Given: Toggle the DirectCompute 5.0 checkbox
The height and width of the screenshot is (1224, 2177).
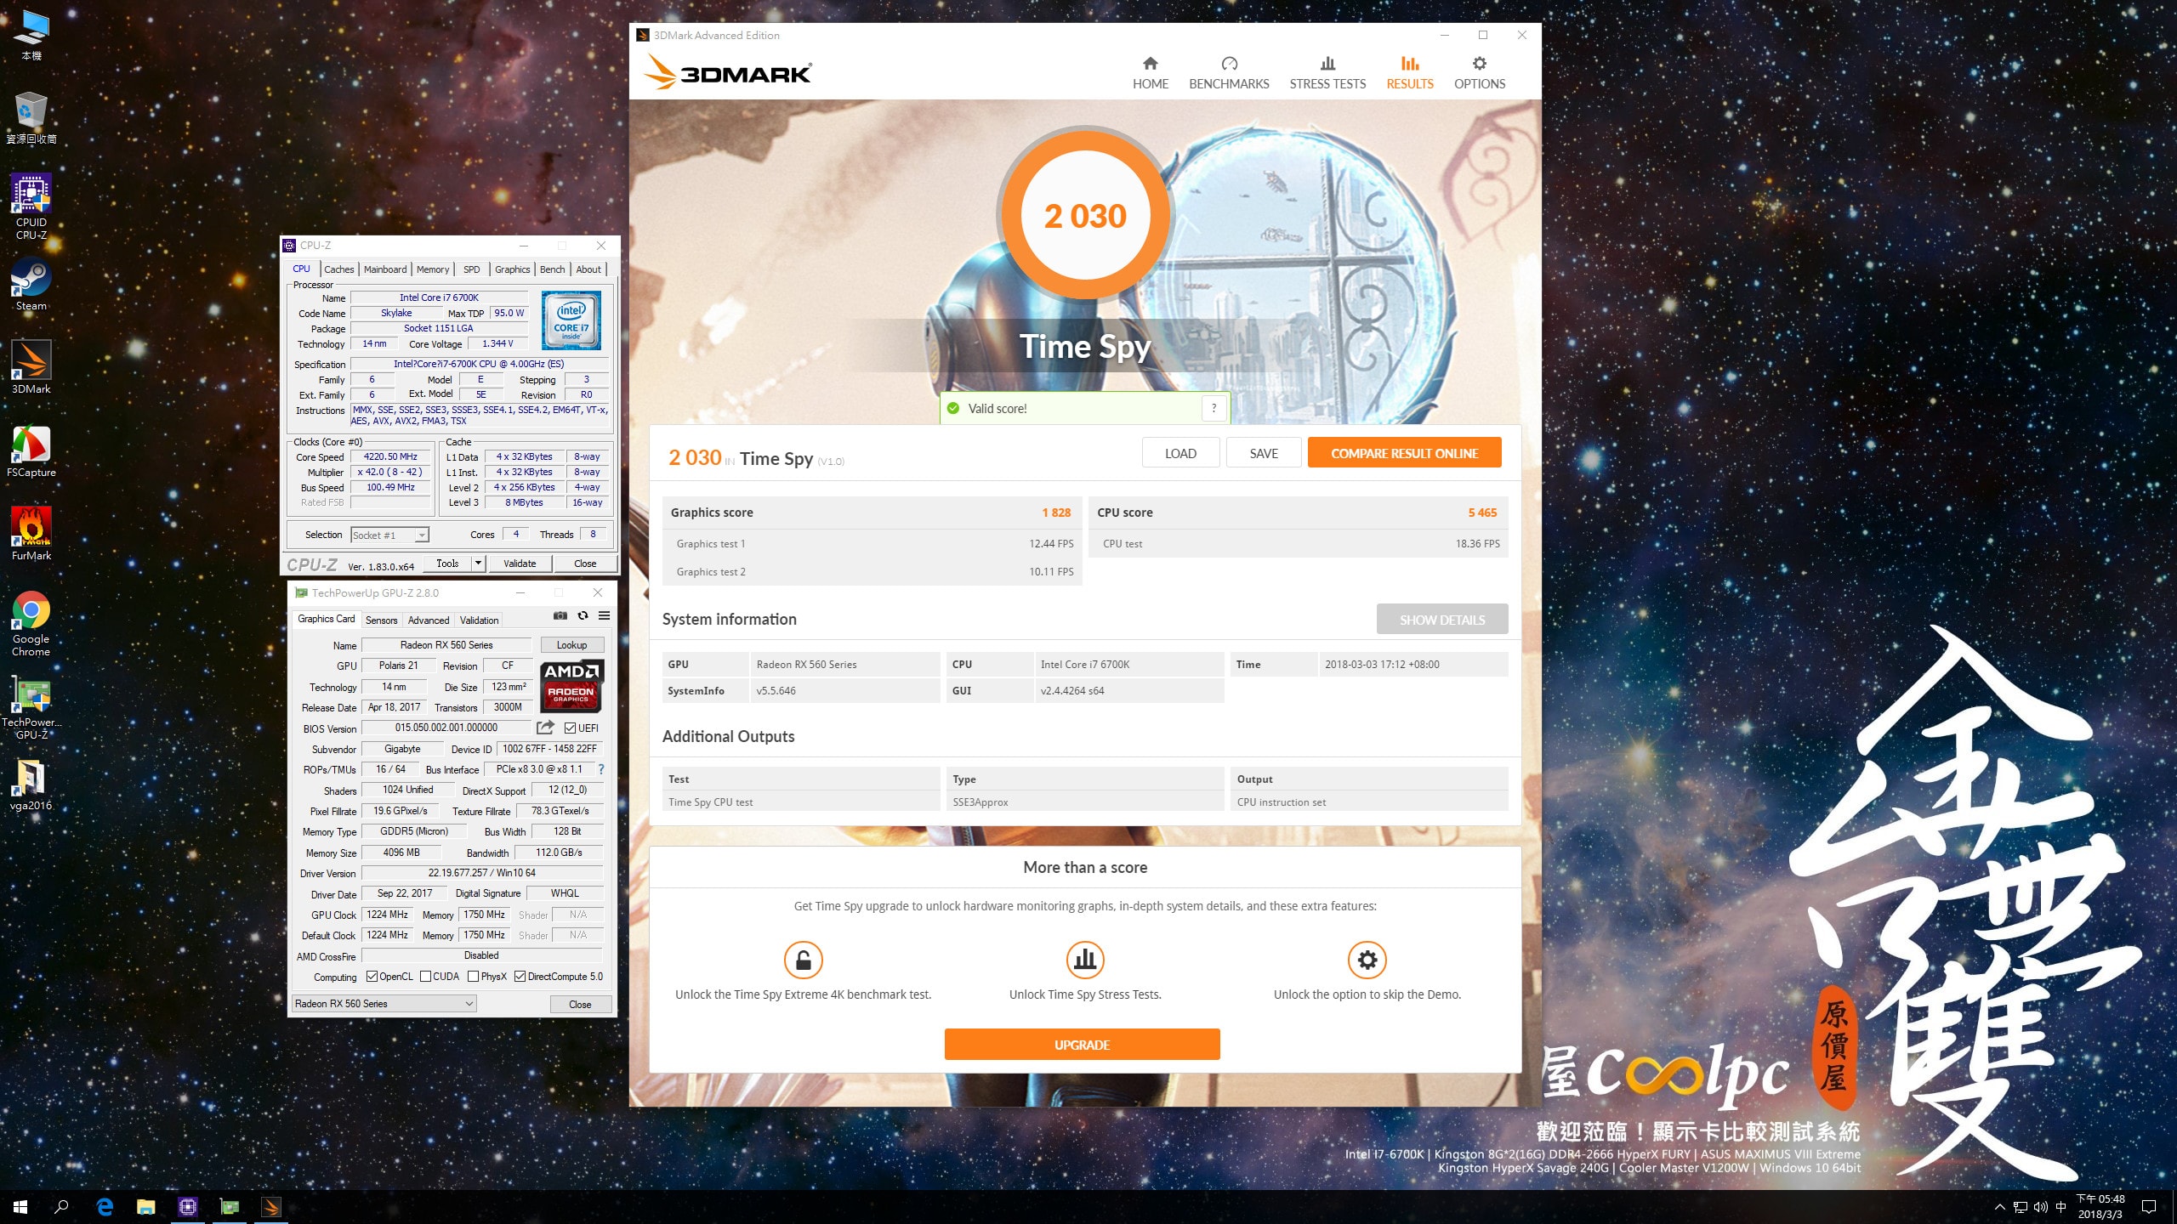Looking at the screenshot, I should click(520, 977).
